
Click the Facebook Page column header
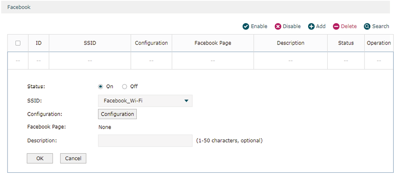click(x=213, y=43)
